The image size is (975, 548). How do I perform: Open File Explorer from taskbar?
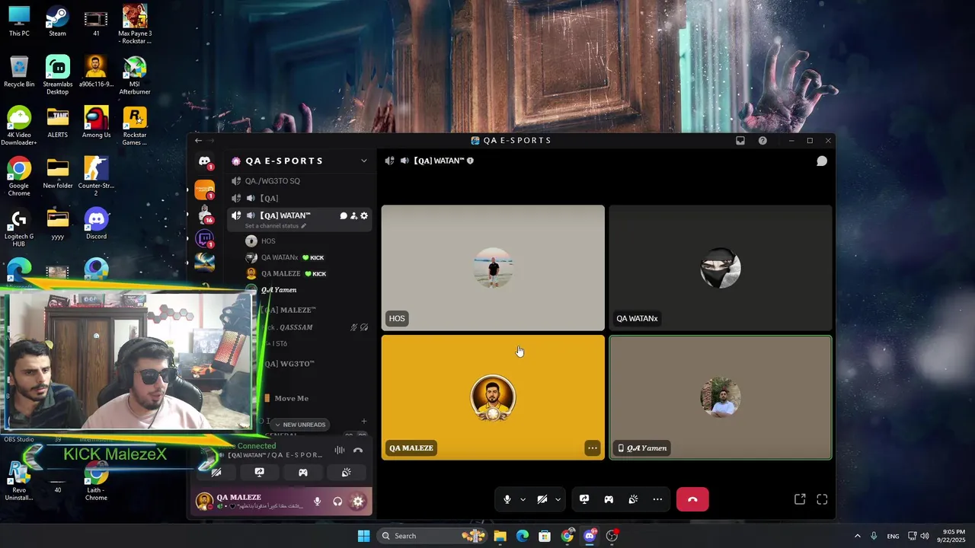coord(500,536)
